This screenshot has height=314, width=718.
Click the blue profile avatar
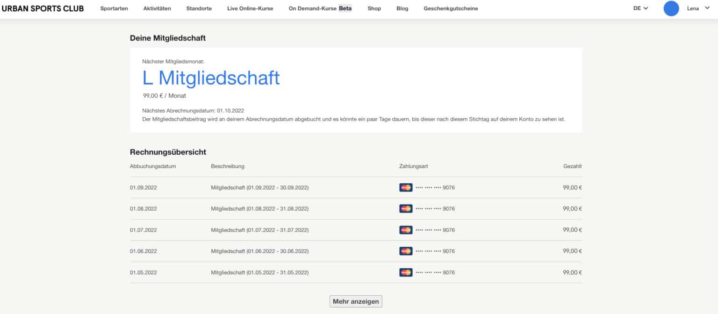point(671,8)
